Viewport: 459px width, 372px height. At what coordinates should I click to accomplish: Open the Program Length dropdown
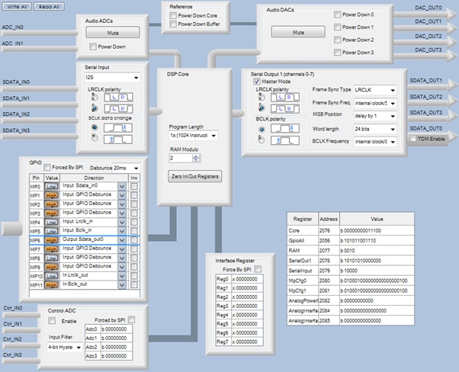tap(193, 136)
